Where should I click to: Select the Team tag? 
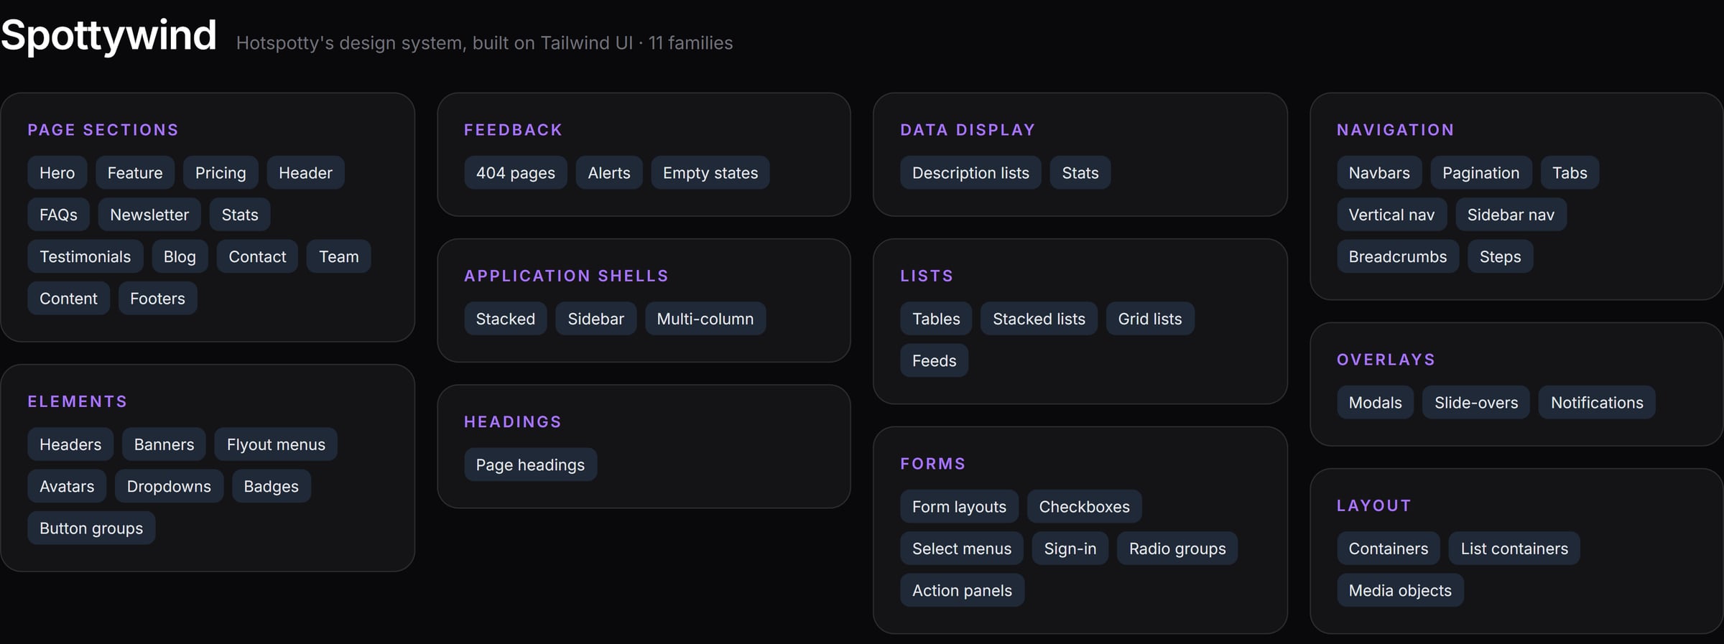point(339,256)
